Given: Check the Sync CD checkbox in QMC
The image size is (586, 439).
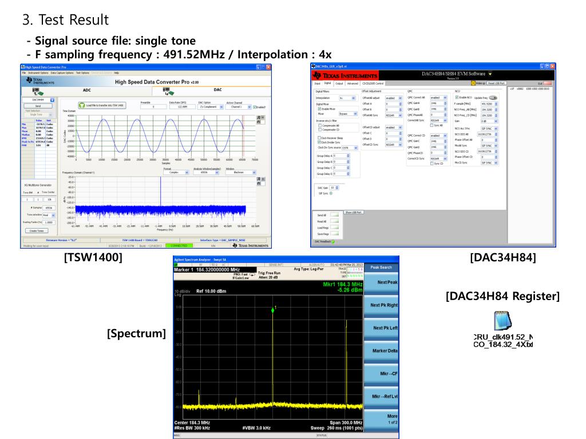Looking at the screenshot, I should (431, 163).
